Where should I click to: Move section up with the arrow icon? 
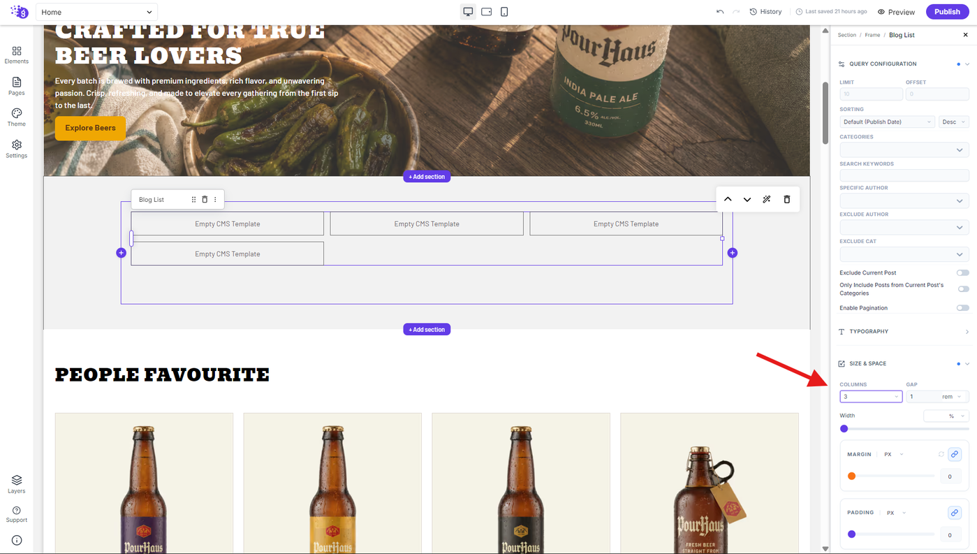click(728, 200)
